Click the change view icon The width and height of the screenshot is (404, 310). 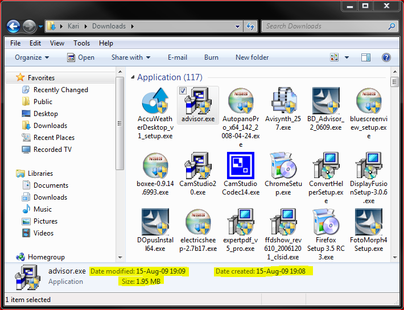point(334,57)
